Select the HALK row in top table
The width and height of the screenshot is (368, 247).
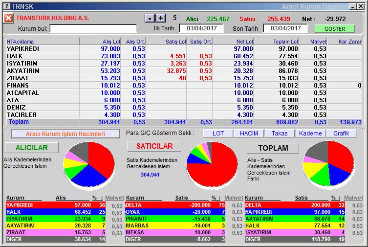(184, 56)
